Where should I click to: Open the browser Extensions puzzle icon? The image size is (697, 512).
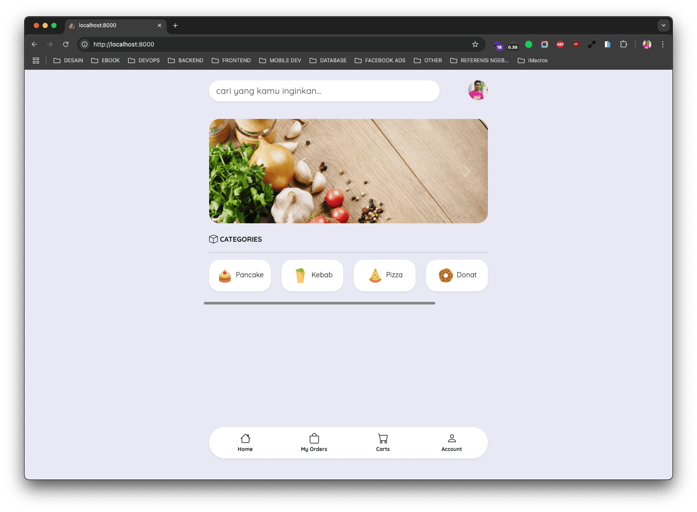(623, 44)
